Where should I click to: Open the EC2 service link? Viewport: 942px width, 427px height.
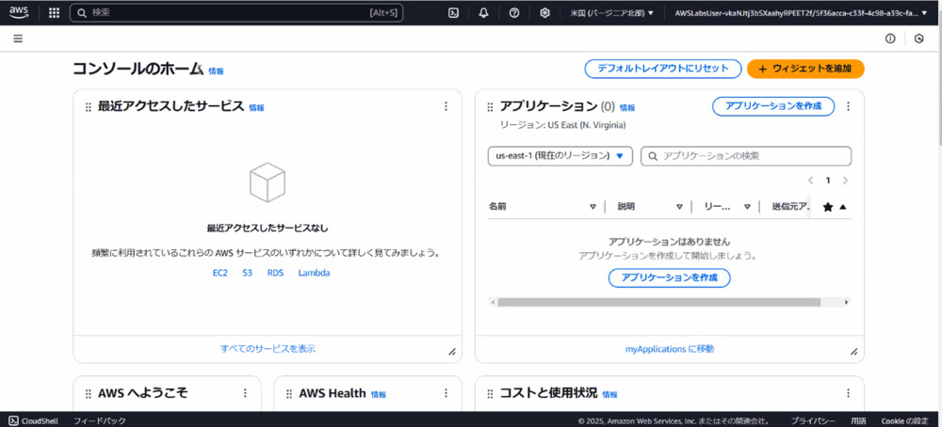(220, 273)
